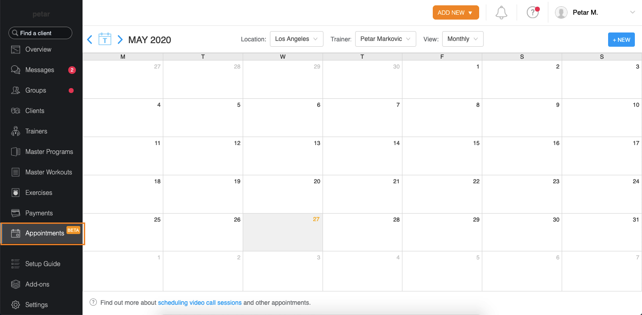642x315 pixels.
Task: Click the Trainers icon in sidebar
Action: (16, 131)
